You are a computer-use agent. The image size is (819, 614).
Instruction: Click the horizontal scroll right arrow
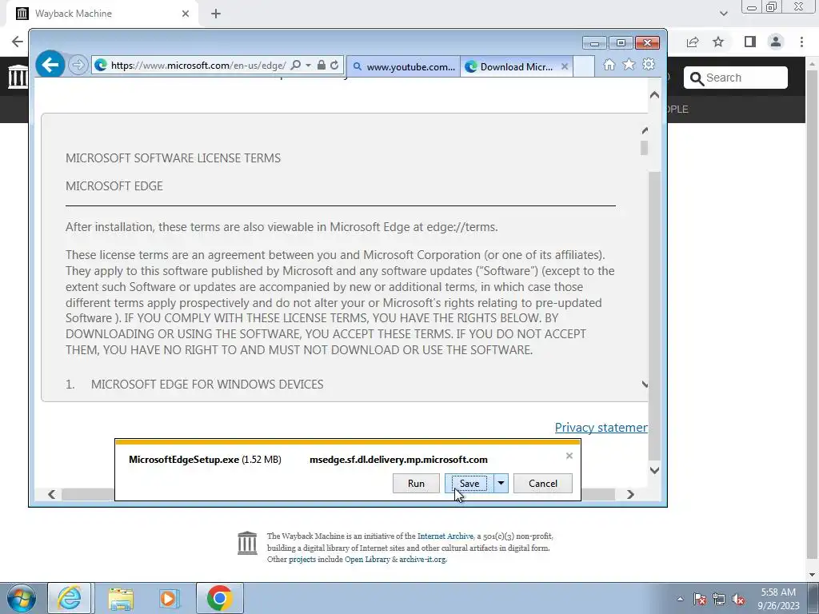630,494
